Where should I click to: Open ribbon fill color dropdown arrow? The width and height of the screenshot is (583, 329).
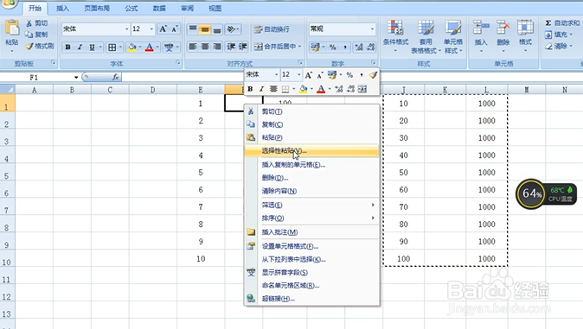[140, 47]
